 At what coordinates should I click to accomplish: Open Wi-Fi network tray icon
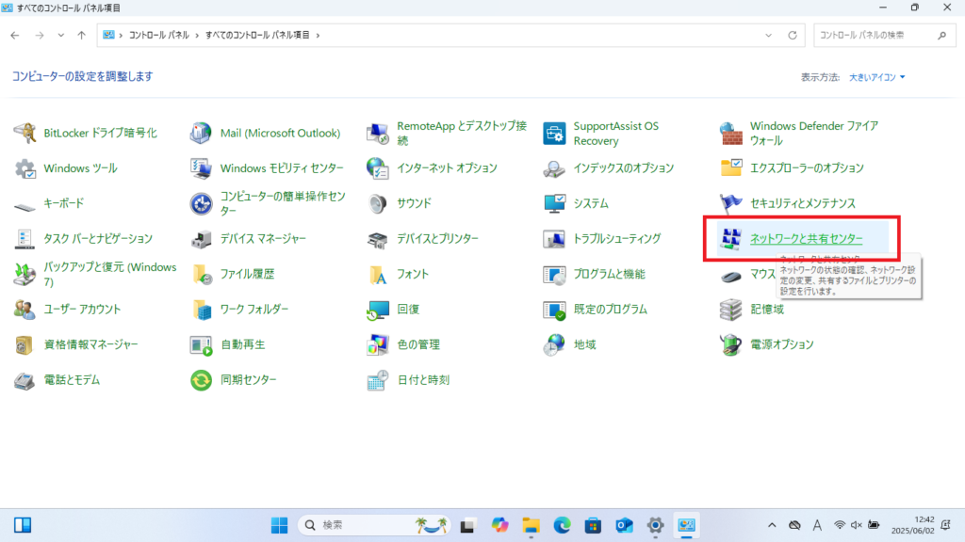(840, 525)
